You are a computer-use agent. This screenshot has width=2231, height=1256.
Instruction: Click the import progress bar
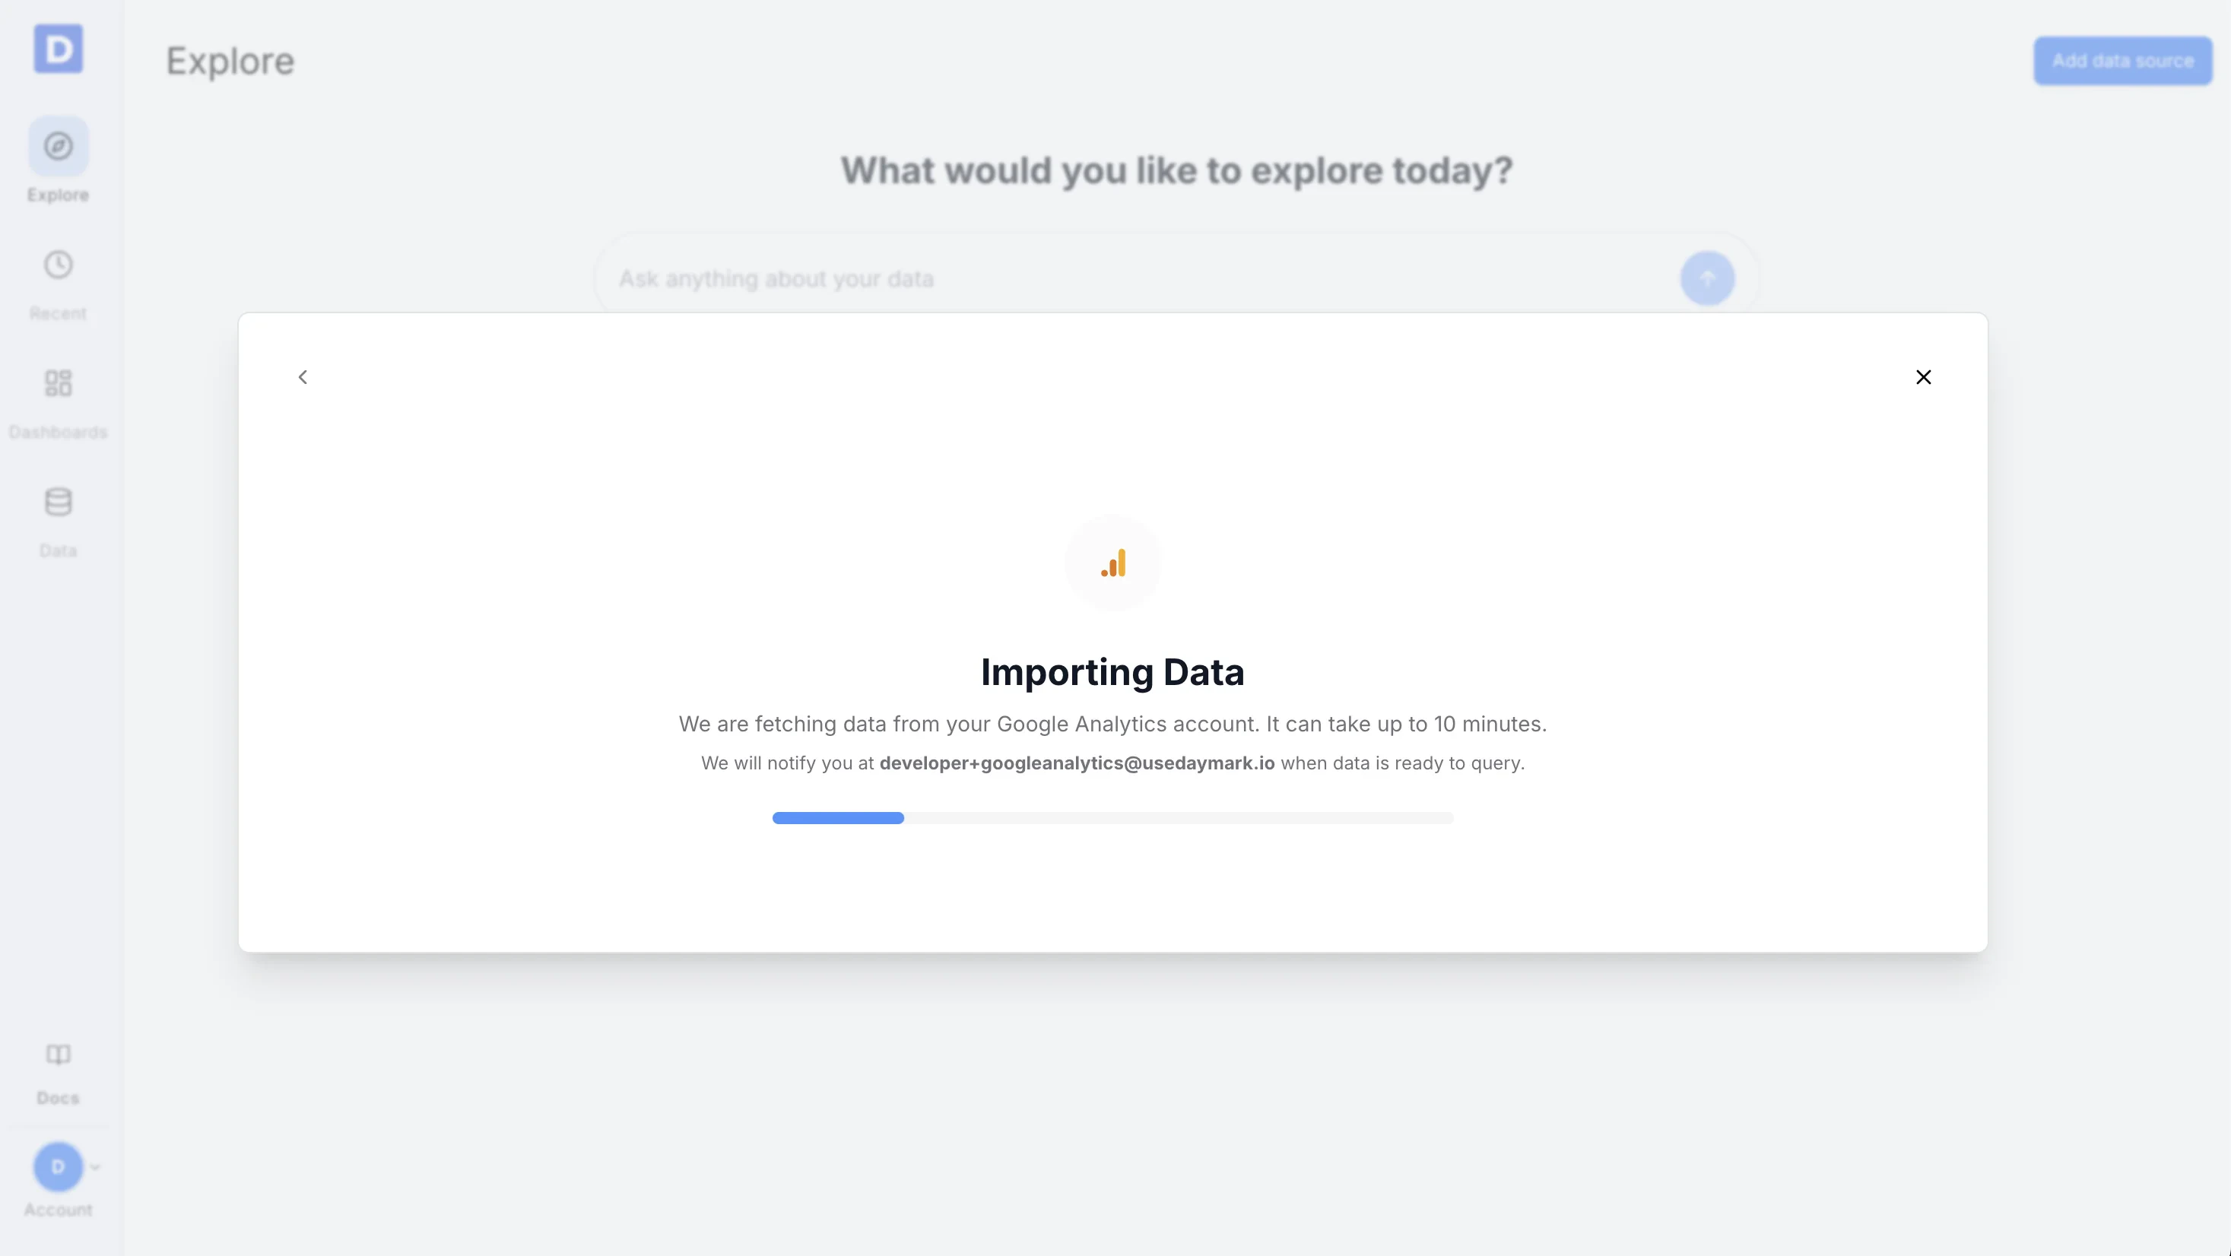1113,817
